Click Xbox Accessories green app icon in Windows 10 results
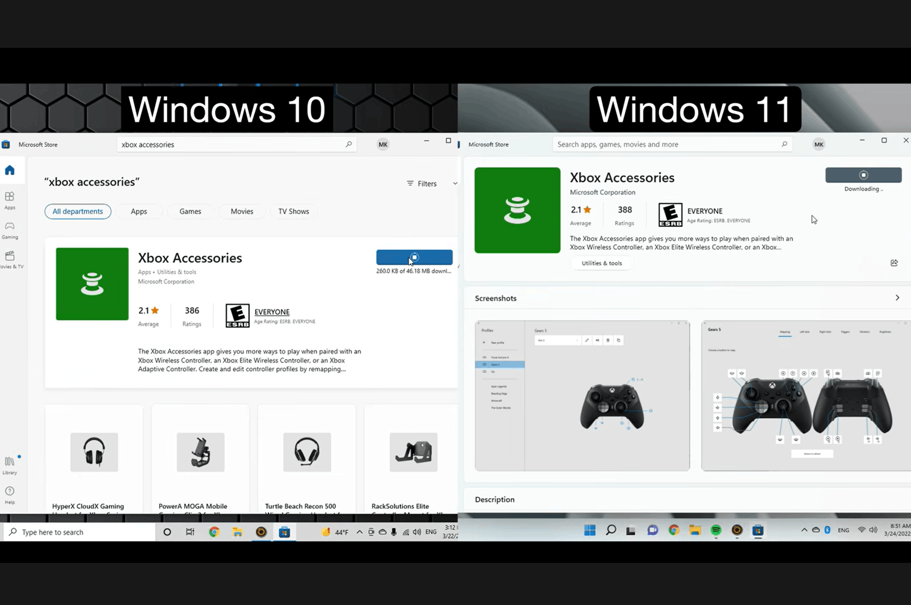This screenshot has height=605, width=911. (x=92, y=284)
